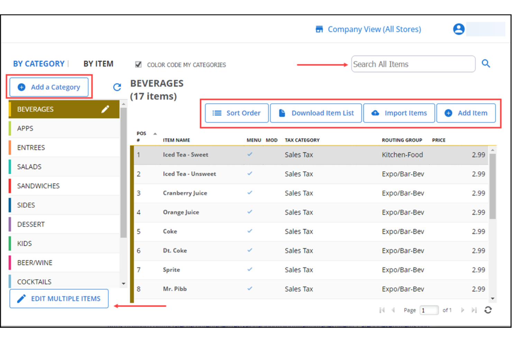Image resolution: width=512 pixels, height=342 pixels.
Task: Click the Download Item List document icon
Action: [282, 113]
